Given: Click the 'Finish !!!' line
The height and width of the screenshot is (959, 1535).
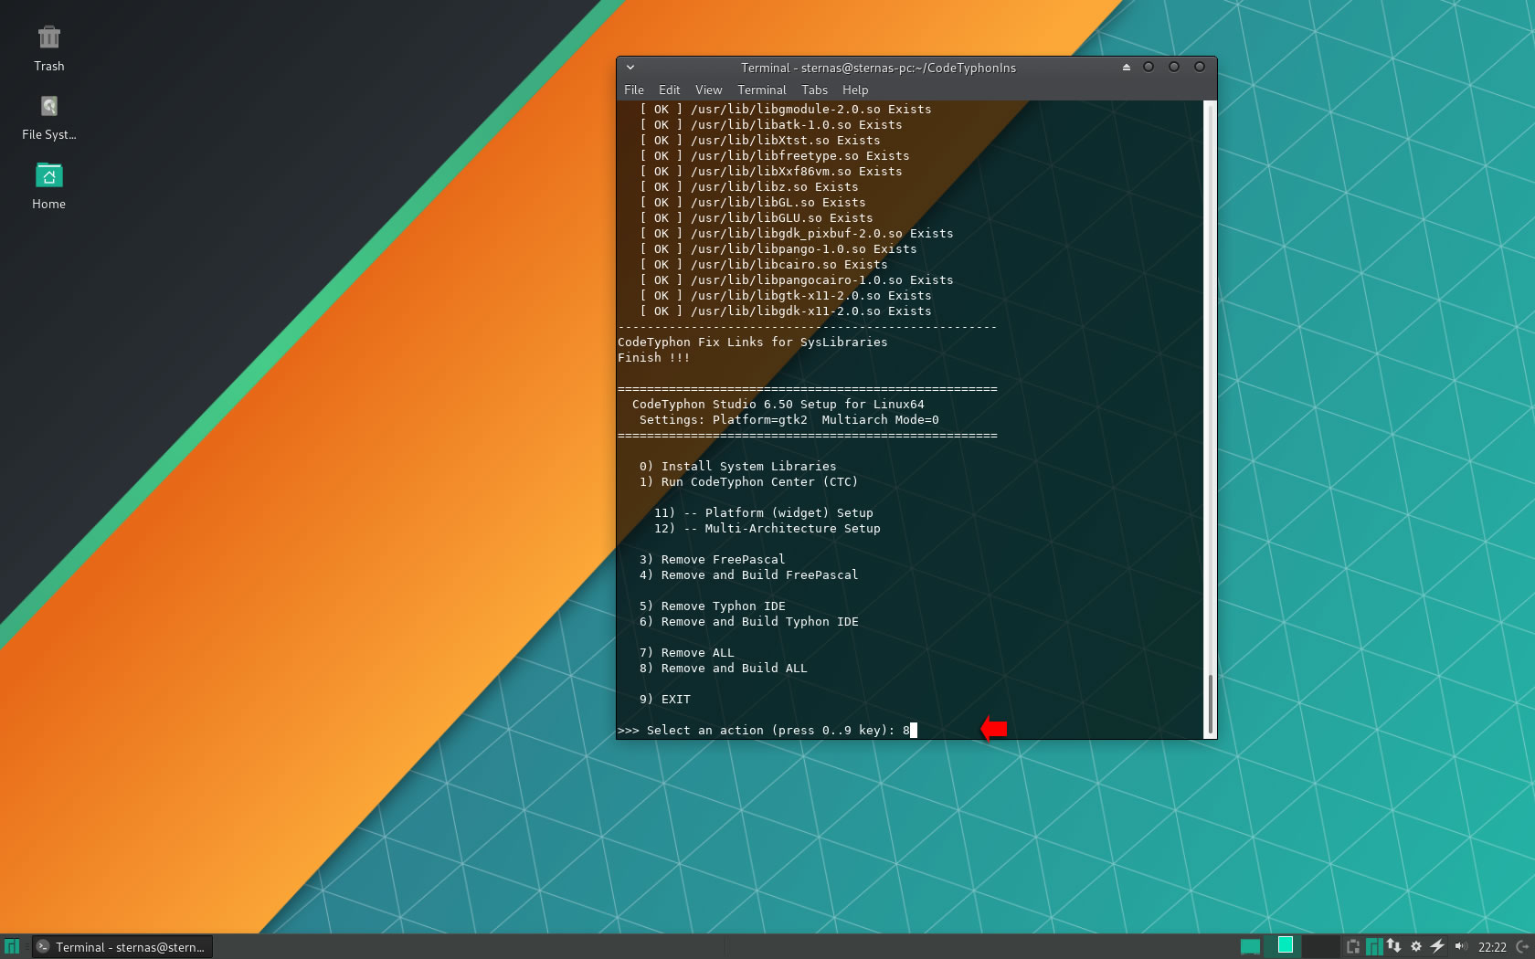Looking at the screenshot, I should click(x=654, y=358).
